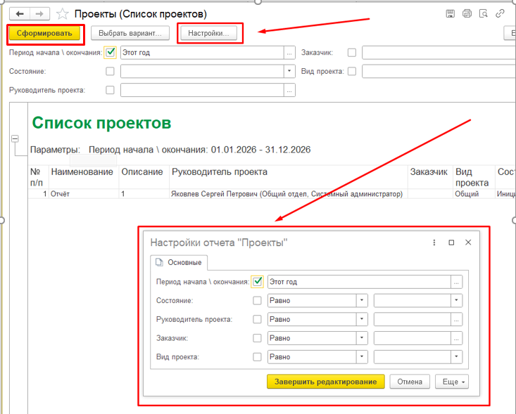Open dialog Руководитель проекта value ellipsis

click(x=456, y=319)
